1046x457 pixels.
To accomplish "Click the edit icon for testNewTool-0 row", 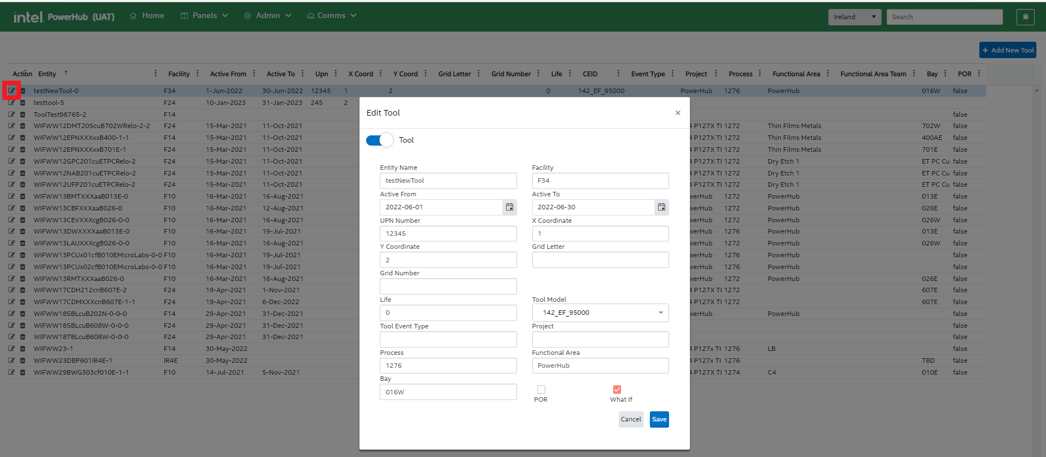I will (x=11, y=91).
